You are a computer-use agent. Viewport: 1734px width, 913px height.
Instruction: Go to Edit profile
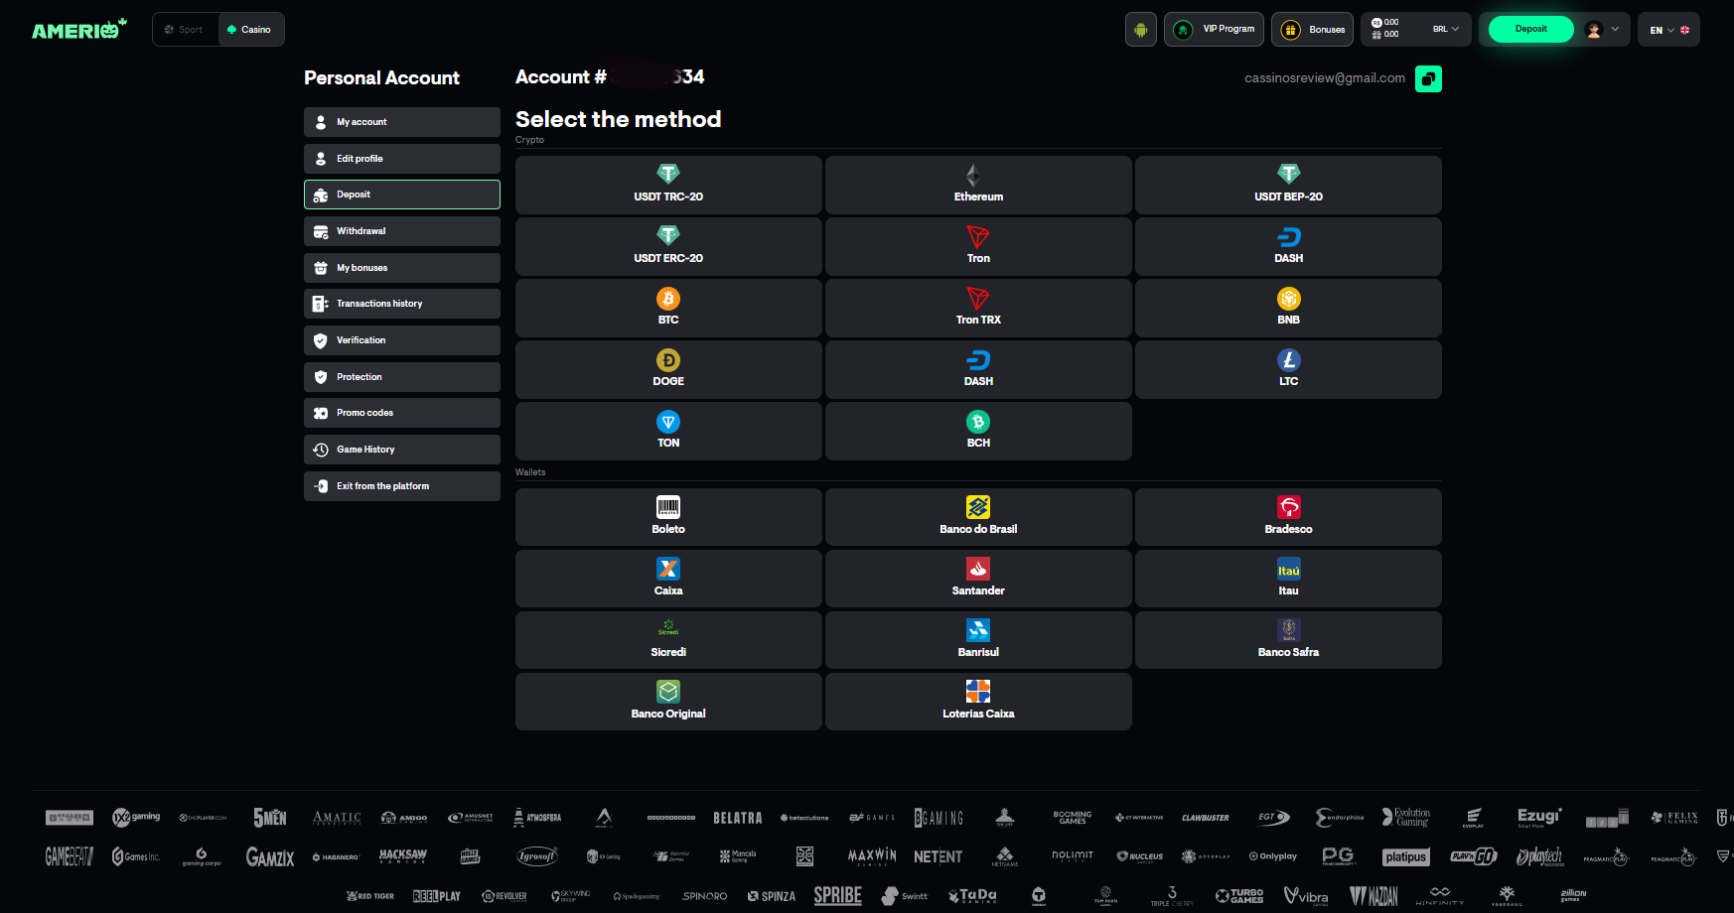pyautogui.click(x=402, y=159)
